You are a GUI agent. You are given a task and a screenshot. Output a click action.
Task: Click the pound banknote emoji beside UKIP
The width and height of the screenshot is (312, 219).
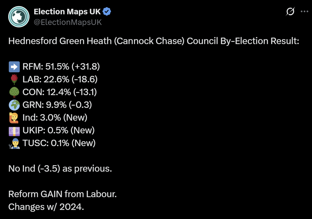coord(14,130)
